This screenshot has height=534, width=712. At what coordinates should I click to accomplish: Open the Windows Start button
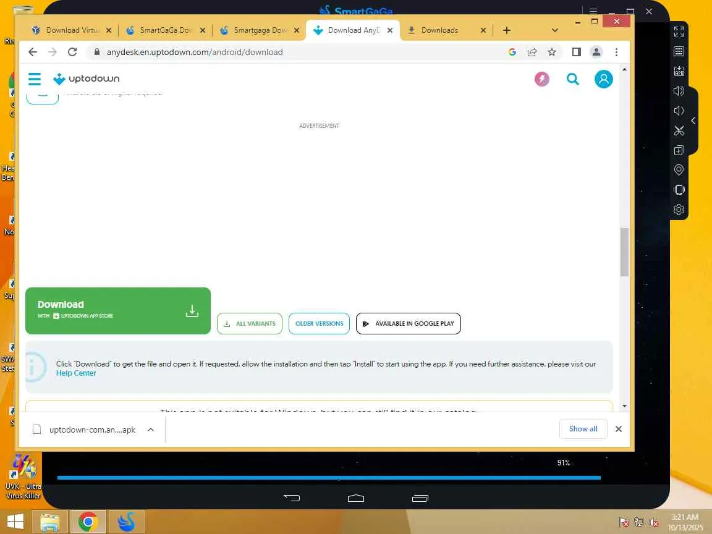click(15, 522)
